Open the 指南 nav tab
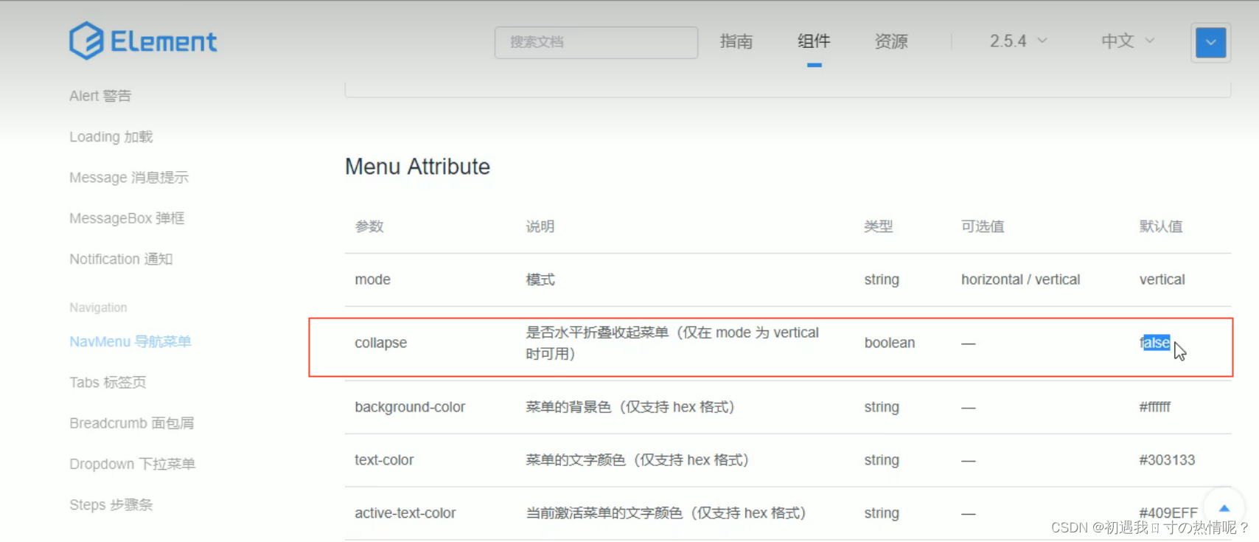 pyautogui.click(x=736, y=41)
